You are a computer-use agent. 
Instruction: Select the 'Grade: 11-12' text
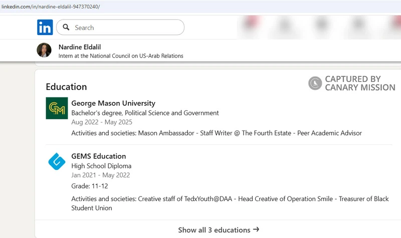[x=90, y=186]
